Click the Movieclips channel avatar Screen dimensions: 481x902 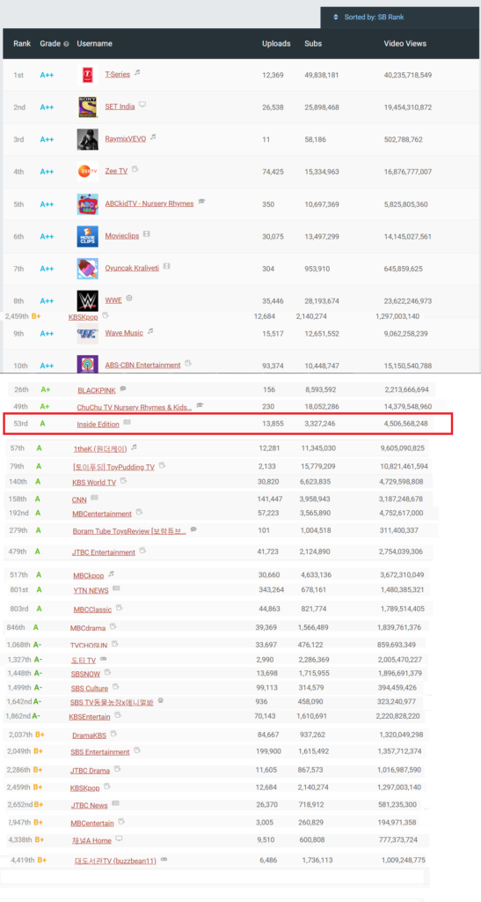pyautogui.click(x=87, y=236)
